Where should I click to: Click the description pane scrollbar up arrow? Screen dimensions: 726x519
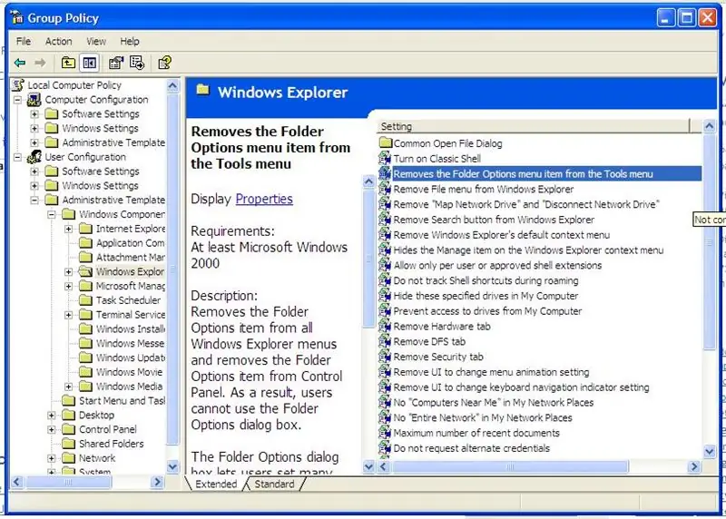pos(368,181)
